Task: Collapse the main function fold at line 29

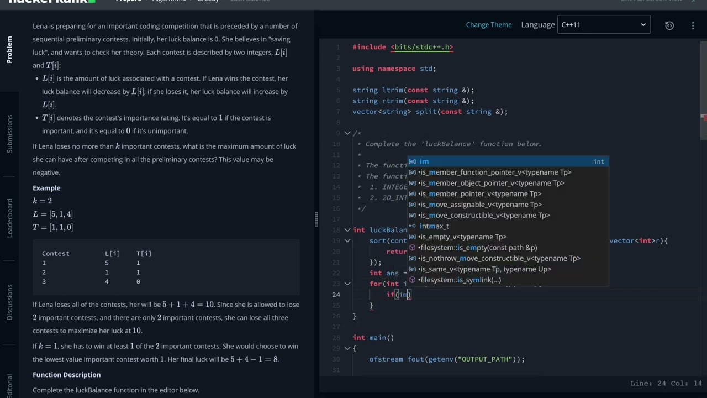Action: [x=347, y=348]
